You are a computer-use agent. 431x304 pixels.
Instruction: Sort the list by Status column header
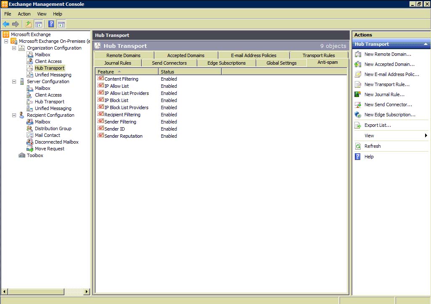[190, 72]
